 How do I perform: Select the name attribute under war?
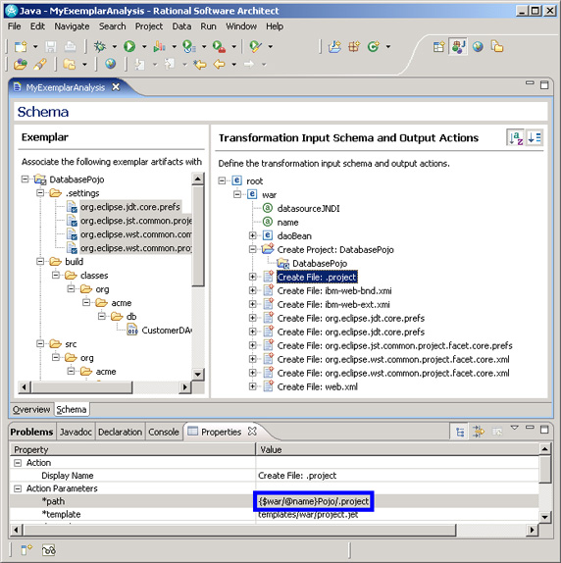287,222
